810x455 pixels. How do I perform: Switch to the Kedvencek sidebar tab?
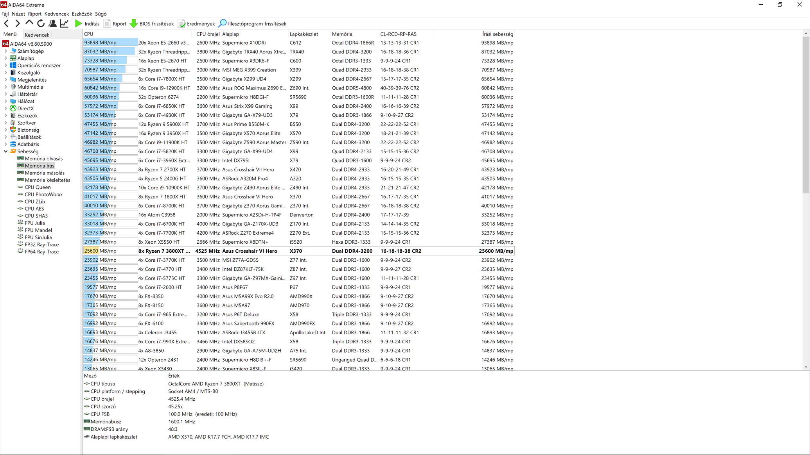click(x=37, y=35)
